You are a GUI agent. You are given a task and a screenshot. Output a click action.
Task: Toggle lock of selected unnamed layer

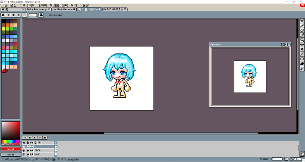(x=27, y=146)
